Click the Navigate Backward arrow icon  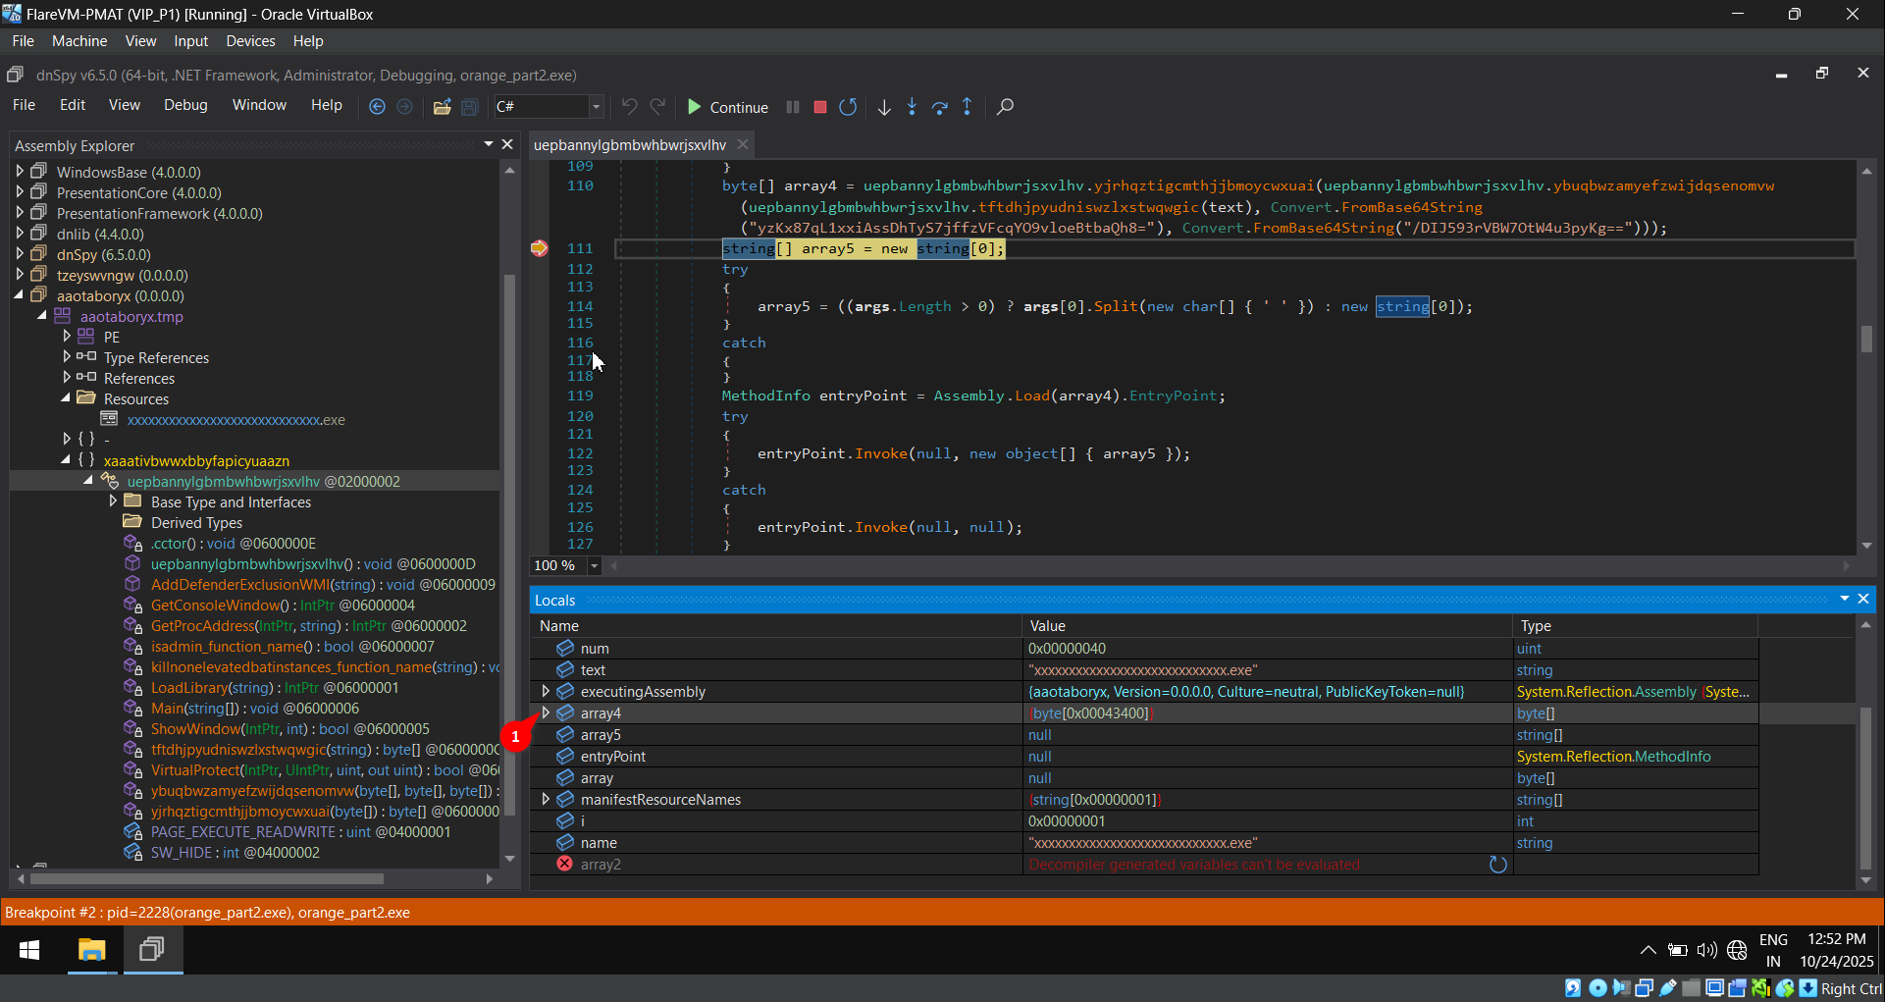[x=377, y=107]
